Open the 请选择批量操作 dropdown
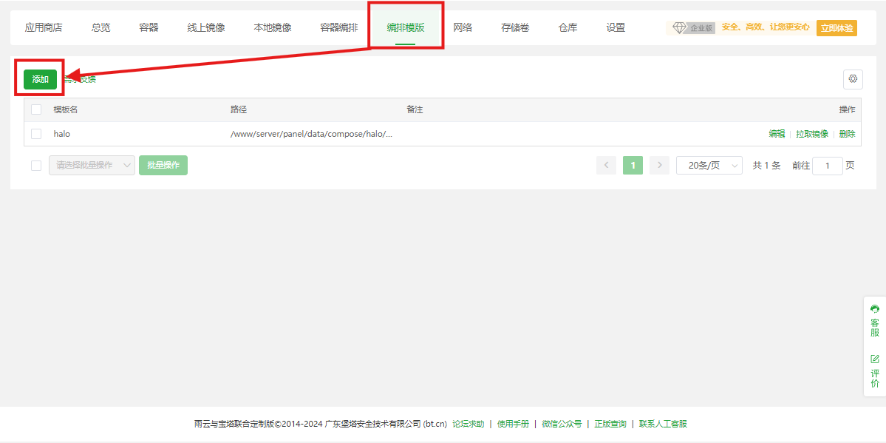Image resolution: width=886 pixels, height=443 pixels. [x=92, y=166]
